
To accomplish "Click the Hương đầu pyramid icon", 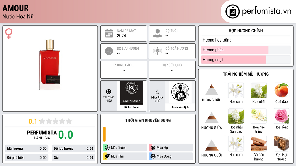I will (x=212, y=90).
